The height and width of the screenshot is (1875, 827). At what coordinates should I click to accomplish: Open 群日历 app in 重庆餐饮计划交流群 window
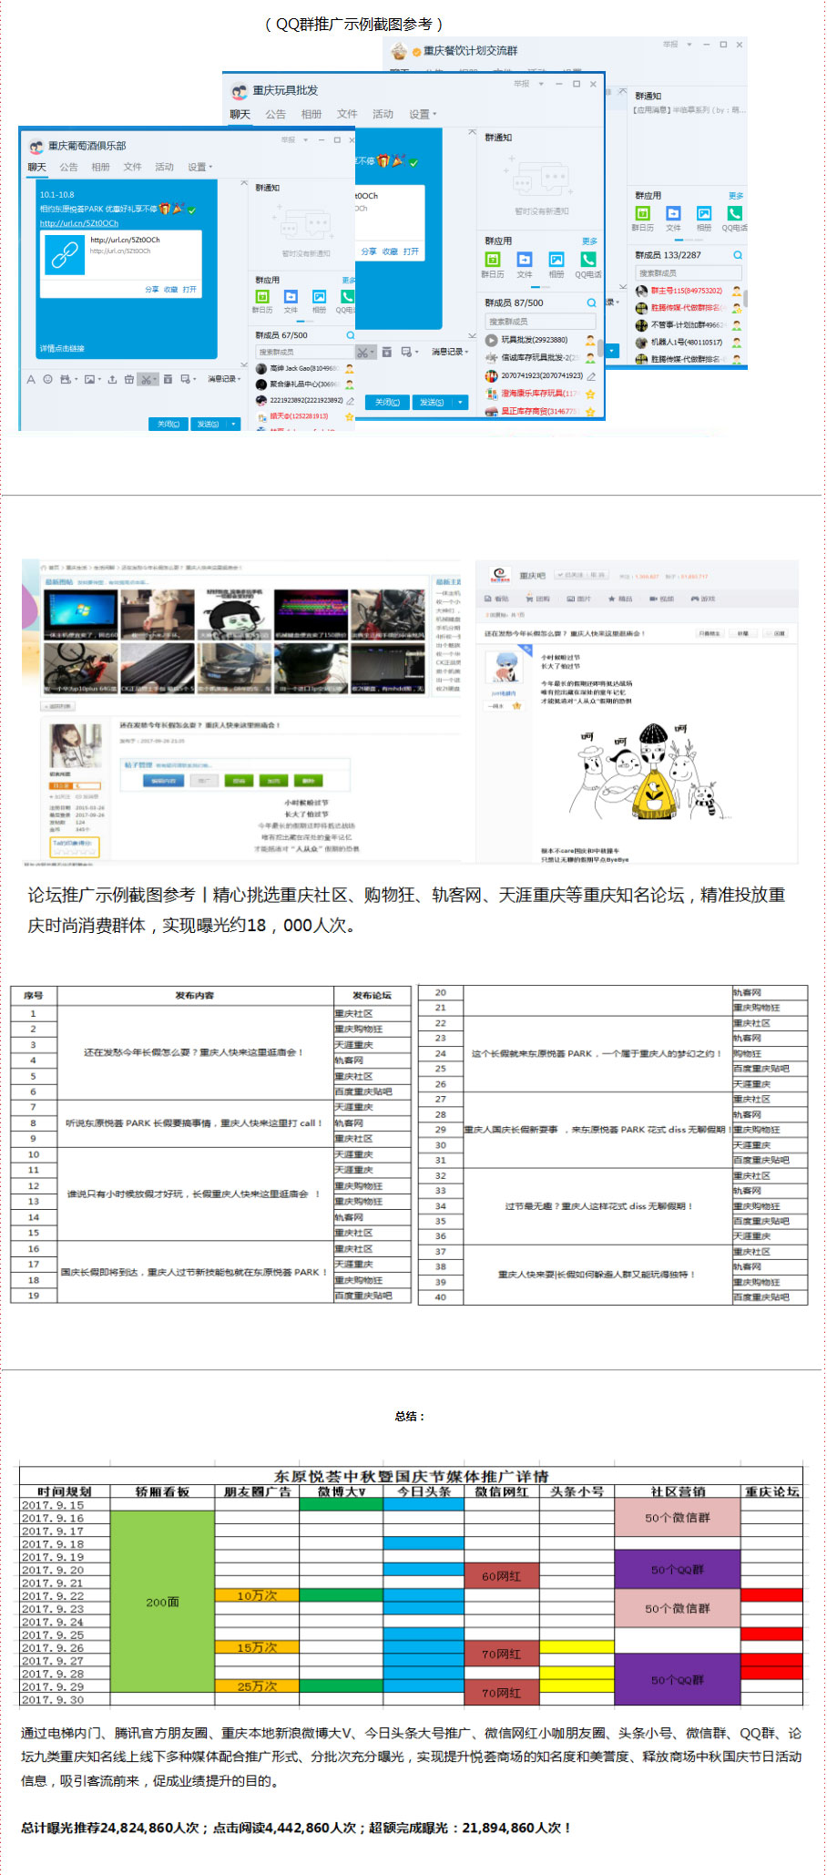(643, 213)
